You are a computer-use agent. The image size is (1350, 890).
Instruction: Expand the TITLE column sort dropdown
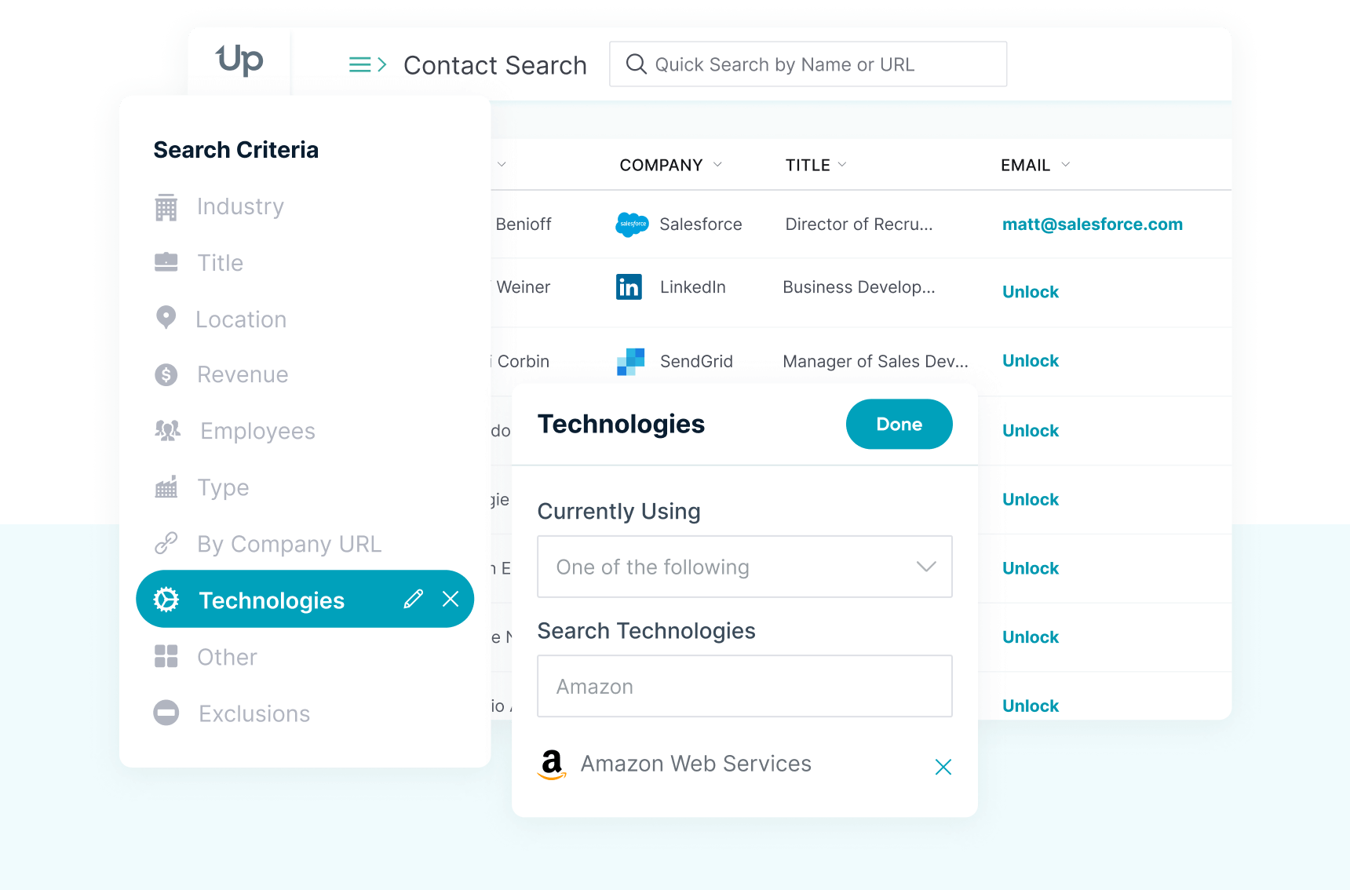pos(842,165)
